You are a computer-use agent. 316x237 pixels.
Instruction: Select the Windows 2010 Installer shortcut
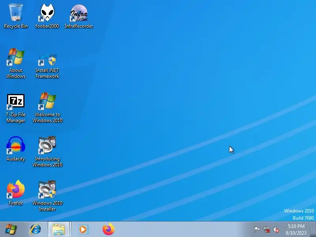(x=47, y=196)
